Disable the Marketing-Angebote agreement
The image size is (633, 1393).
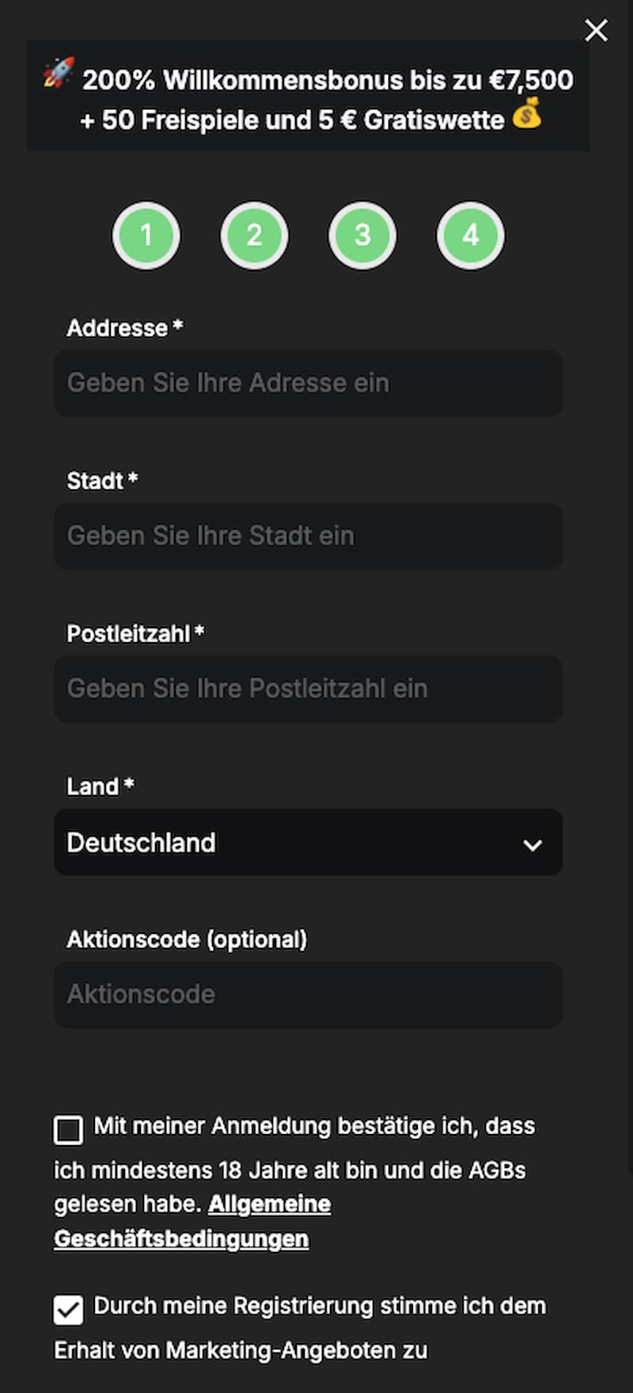68,1309
